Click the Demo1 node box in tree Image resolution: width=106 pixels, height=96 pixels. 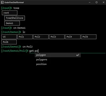[12, 23]
